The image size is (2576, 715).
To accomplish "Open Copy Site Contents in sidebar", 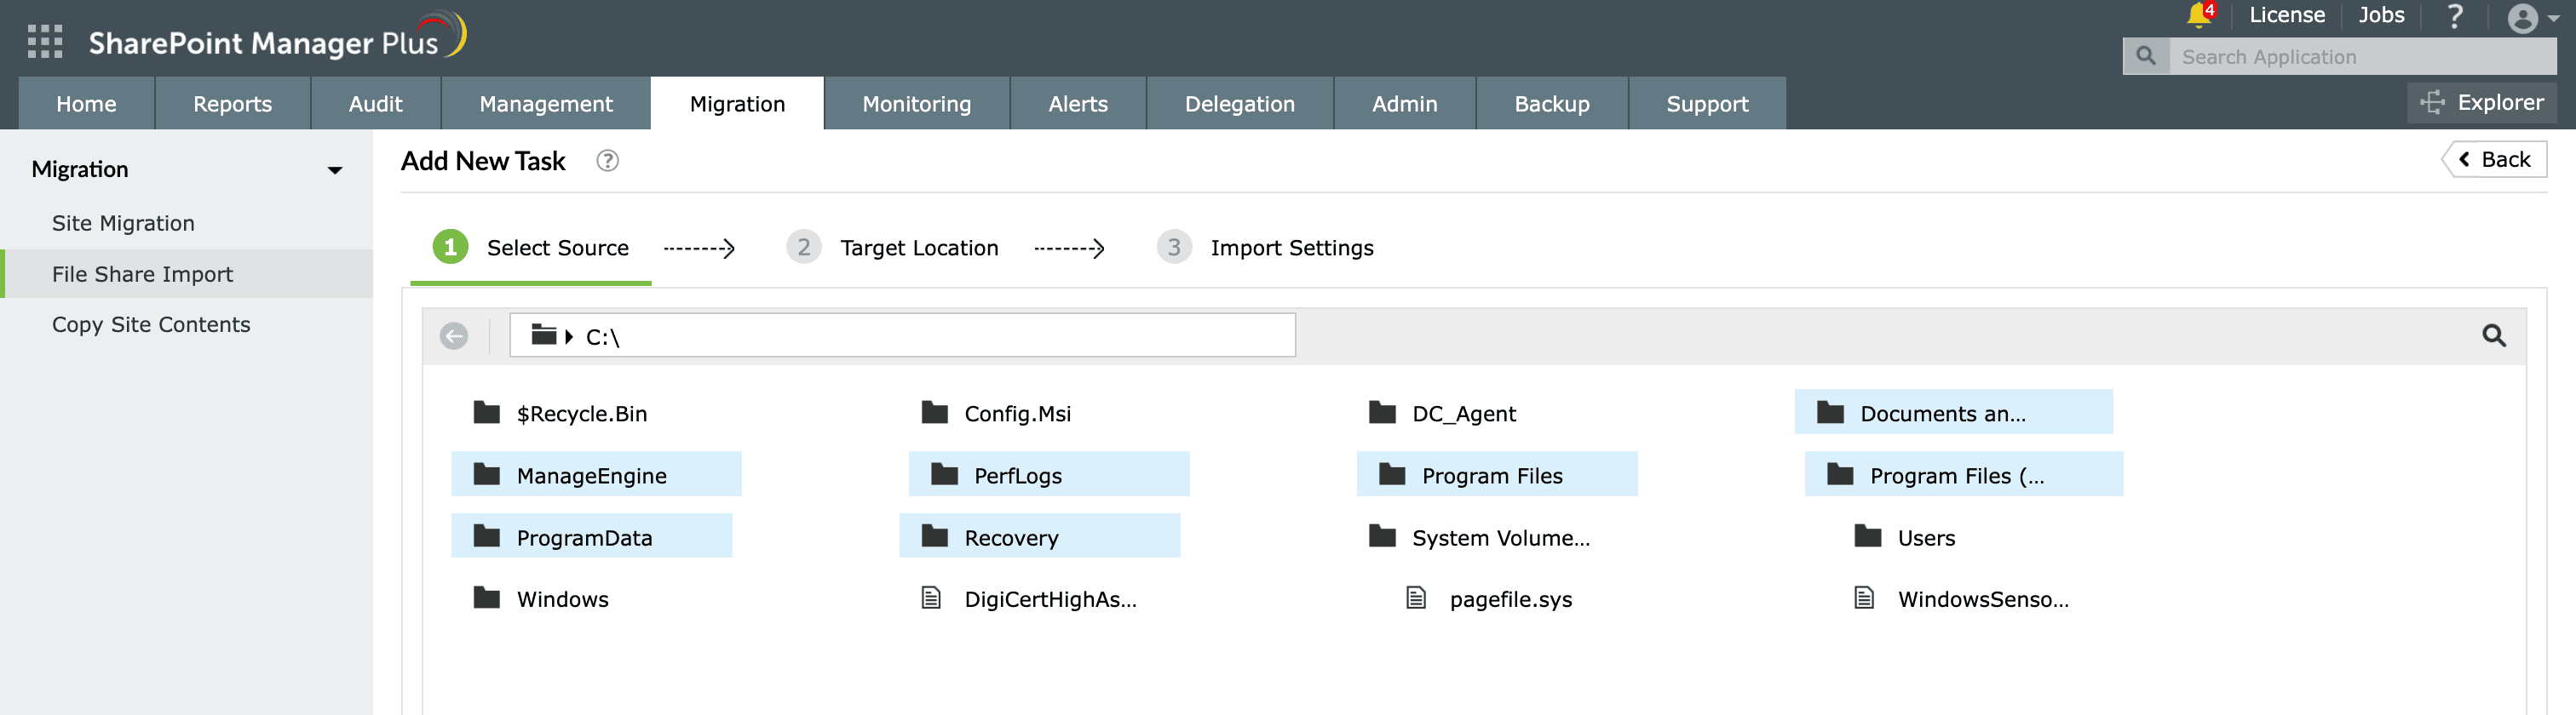I will tap(151, 324).
